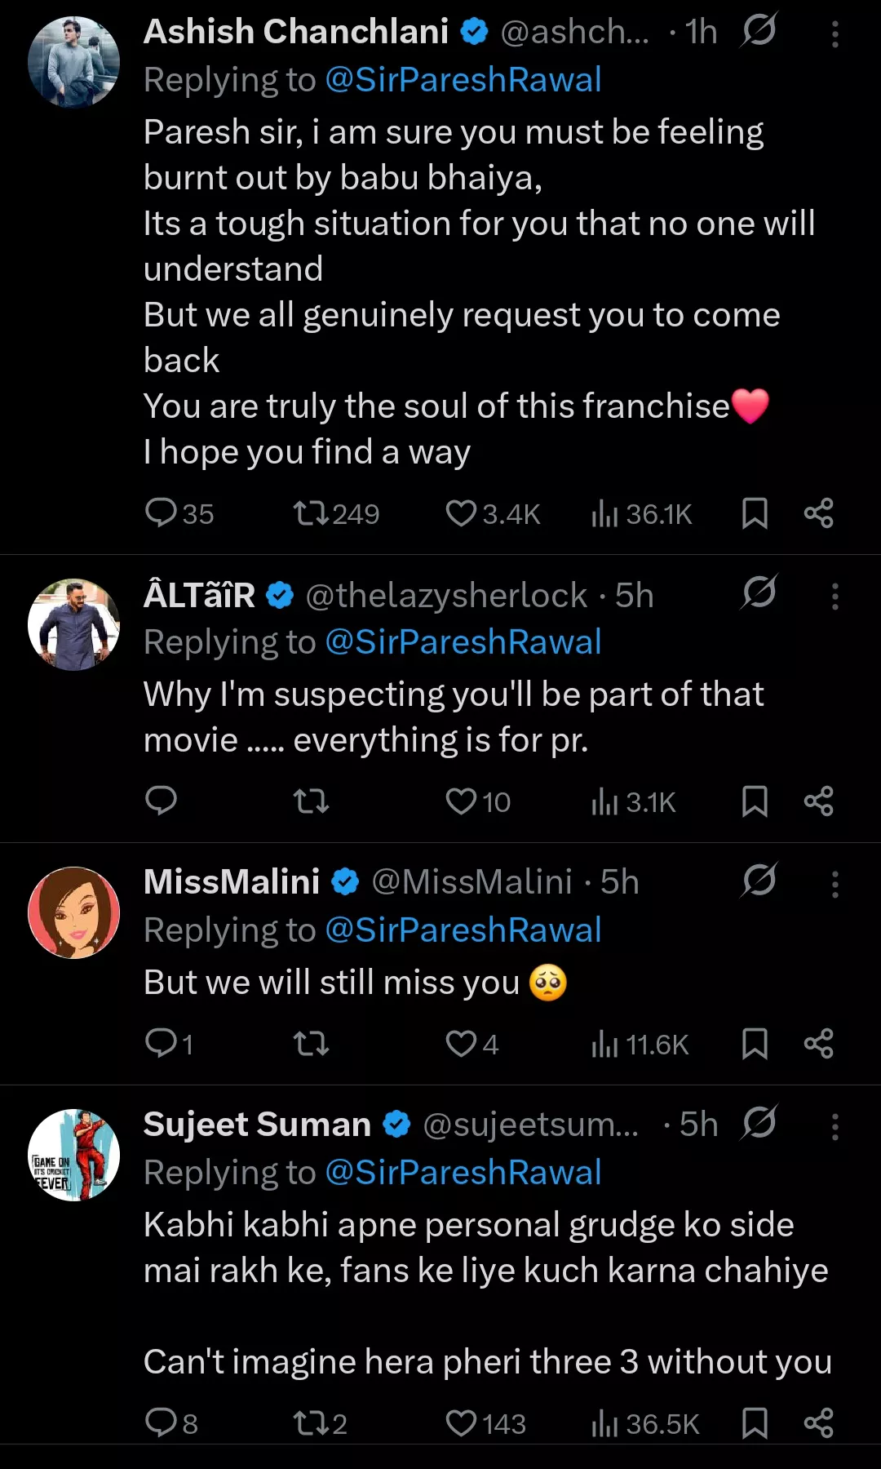Like the reply by @thelazysherlock
Image resolution: width=881 pixels, height=1469 pixels.
461,801
